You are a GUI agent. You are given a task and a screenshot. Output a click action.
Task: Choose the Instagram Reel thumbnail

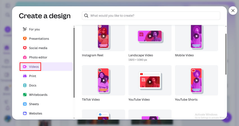click(x=103, y=38)
